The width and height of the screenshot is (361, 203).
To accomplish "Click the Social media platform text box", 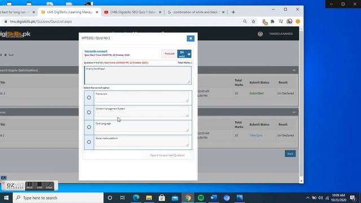I will pyautogui.click(x=142, y=142).
